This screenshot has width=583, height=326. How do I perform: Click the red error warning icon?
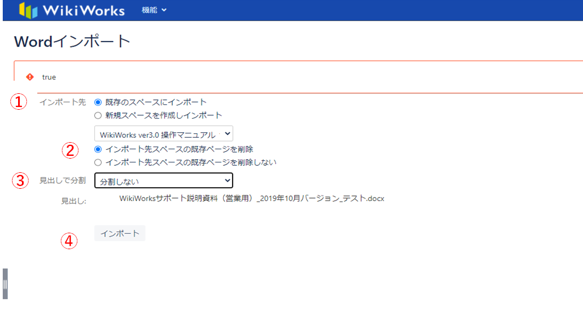tap(30, 77)
